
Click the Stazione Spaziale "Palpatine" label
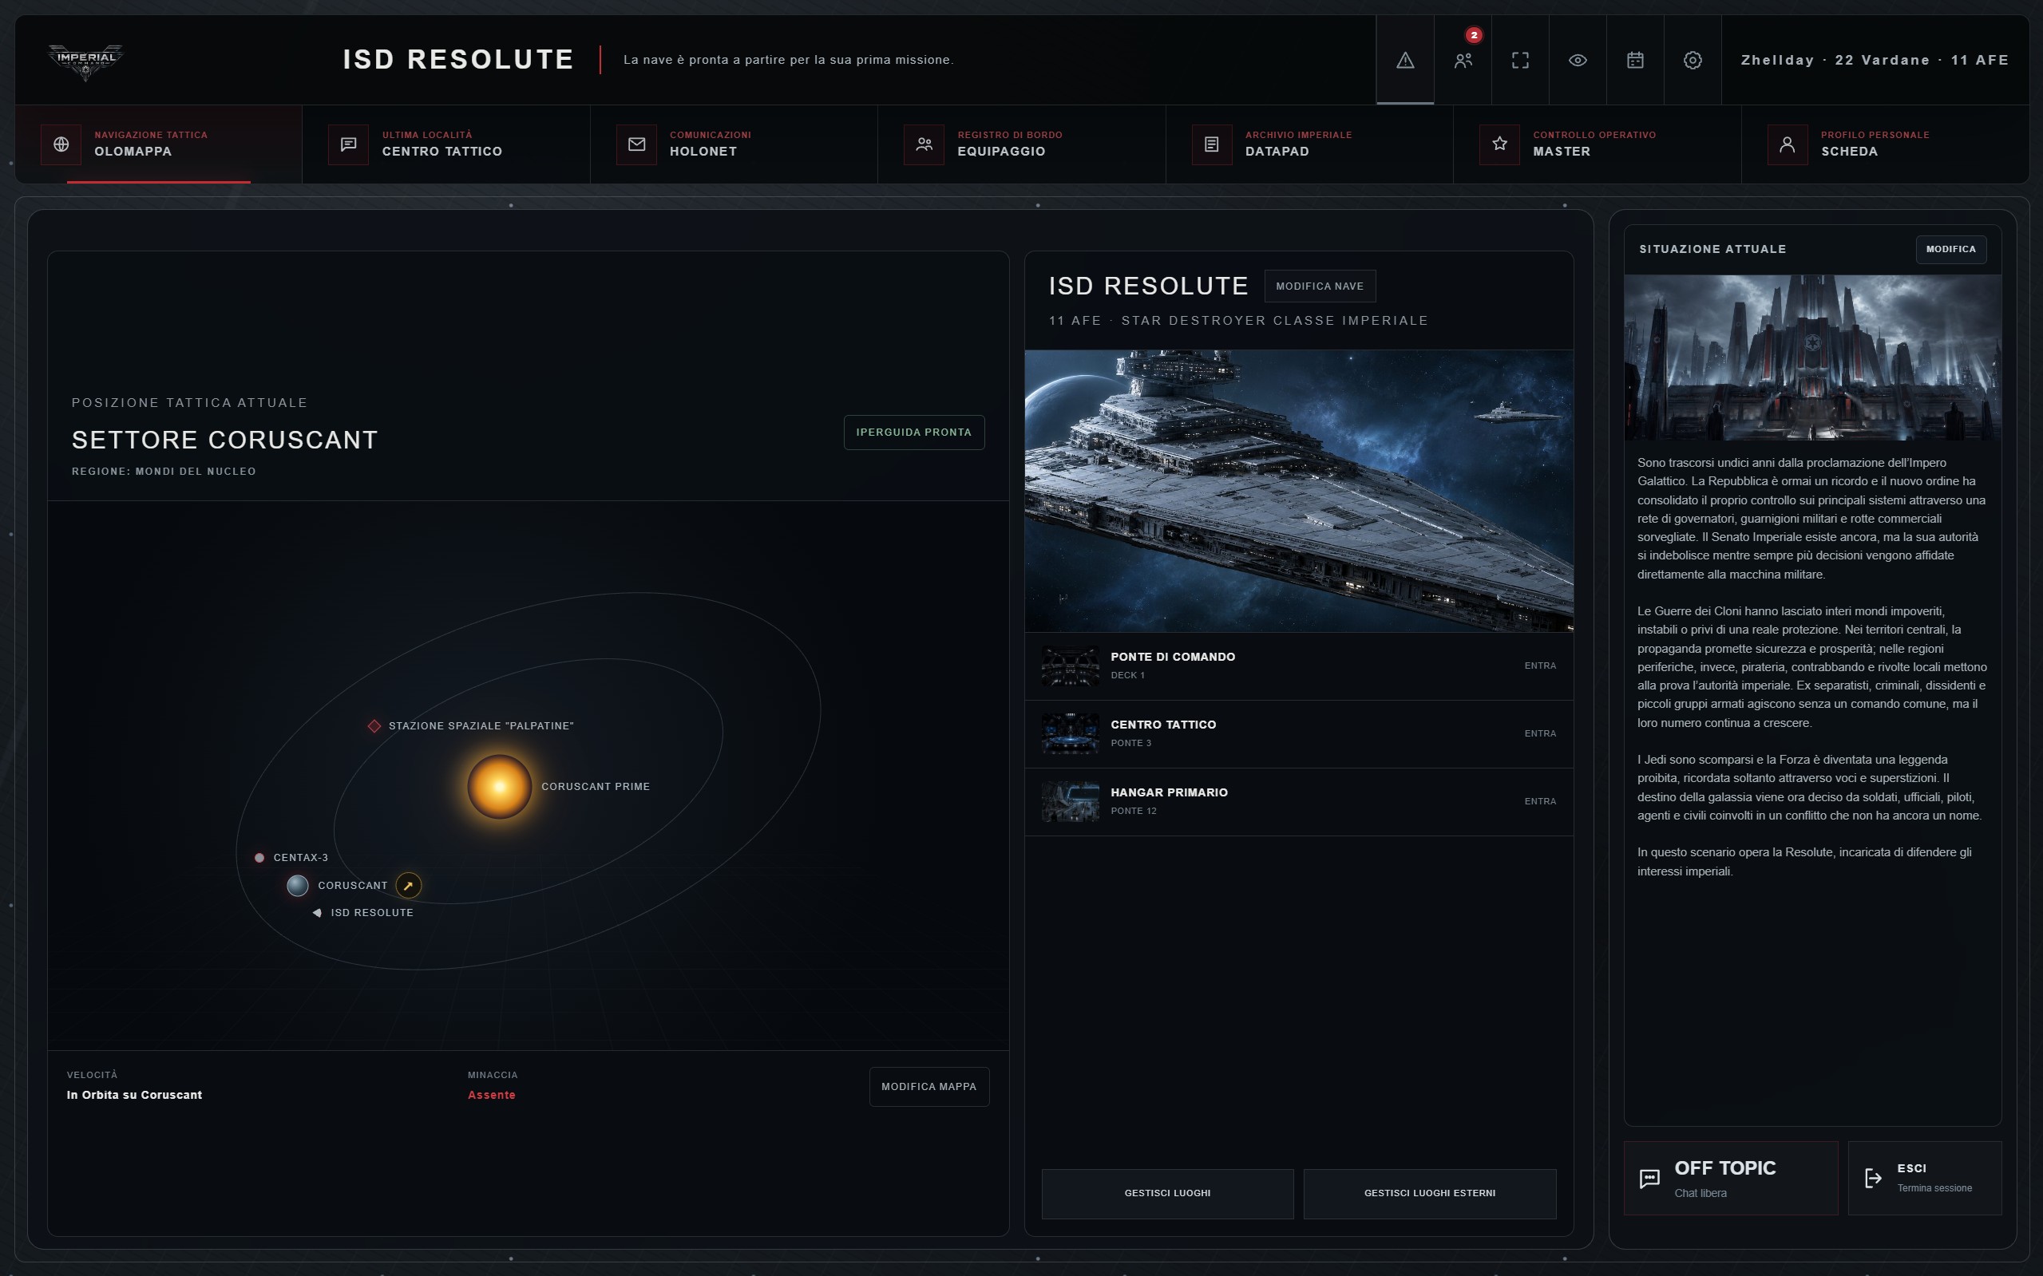481,725
